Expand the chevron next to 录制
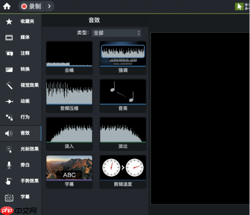The image size is (250, 215). (50, 6)
